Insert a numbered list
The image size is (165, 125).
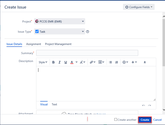point(117,62)
